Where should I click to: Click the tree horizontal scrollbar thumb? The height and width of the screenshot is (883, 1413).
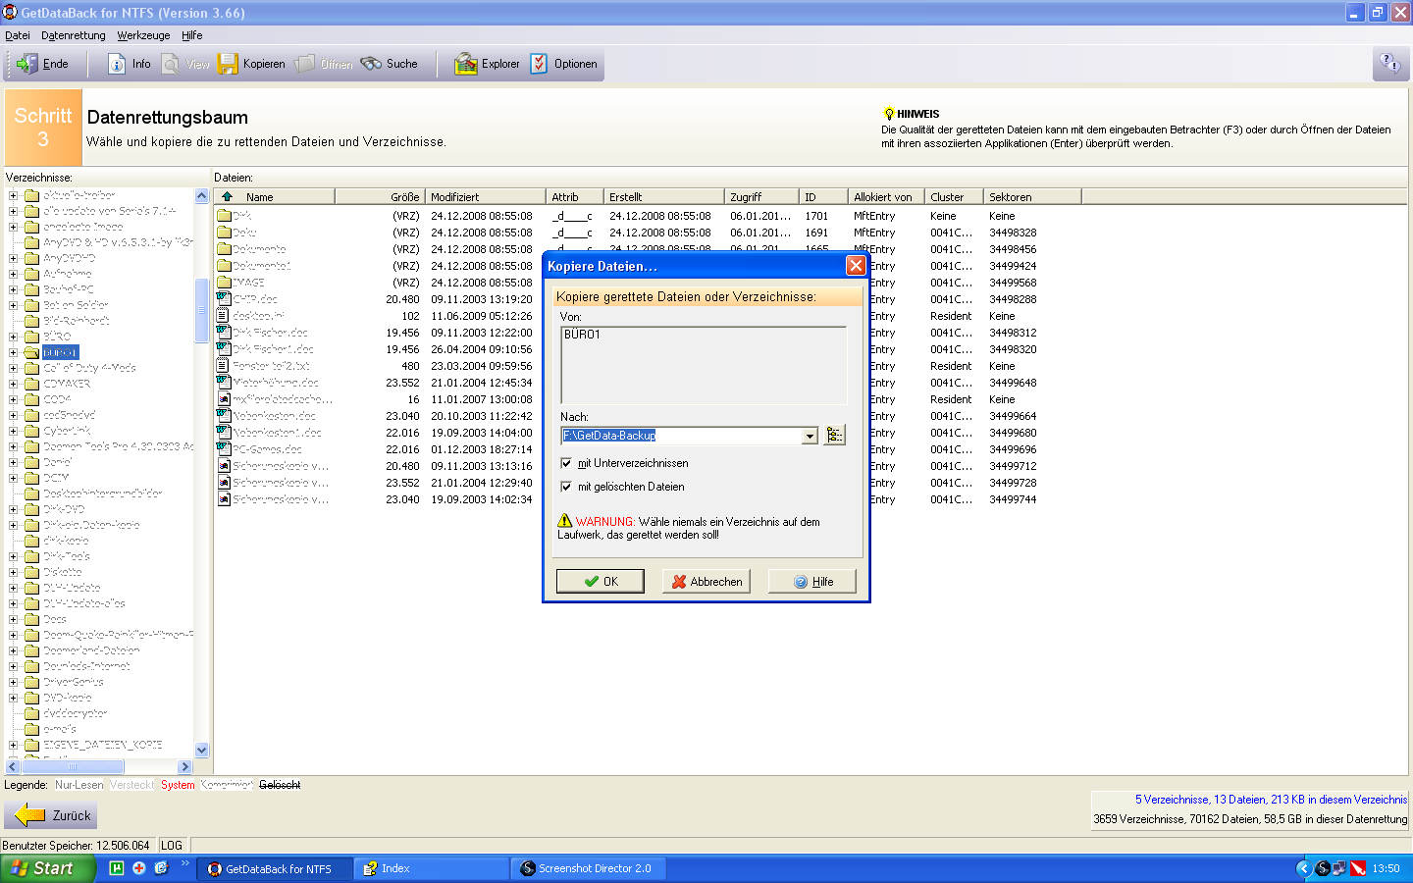73,766
